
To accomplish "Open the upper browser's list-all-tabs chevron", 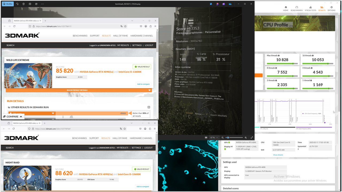I will click(x=132, y=20).
